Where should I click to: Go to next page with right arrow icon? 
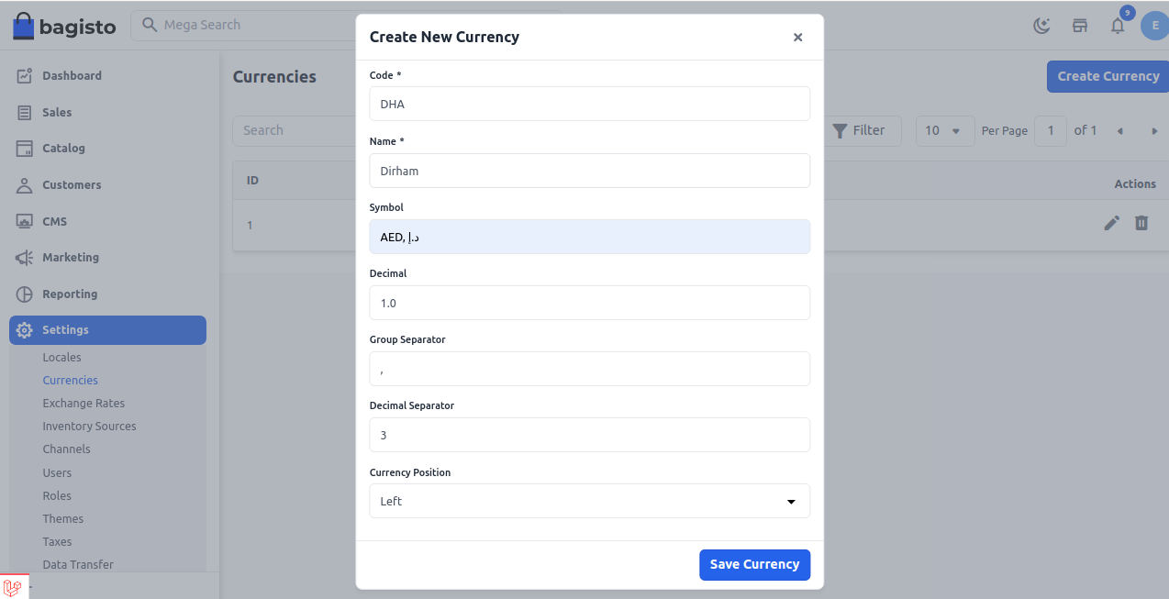(x=1153, y=130)
